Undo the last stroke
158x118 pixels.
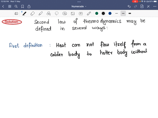point(129,7)
